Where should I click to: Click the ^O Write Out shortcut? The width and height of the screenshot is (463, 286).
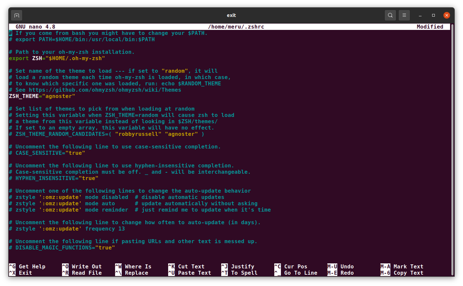82,266
